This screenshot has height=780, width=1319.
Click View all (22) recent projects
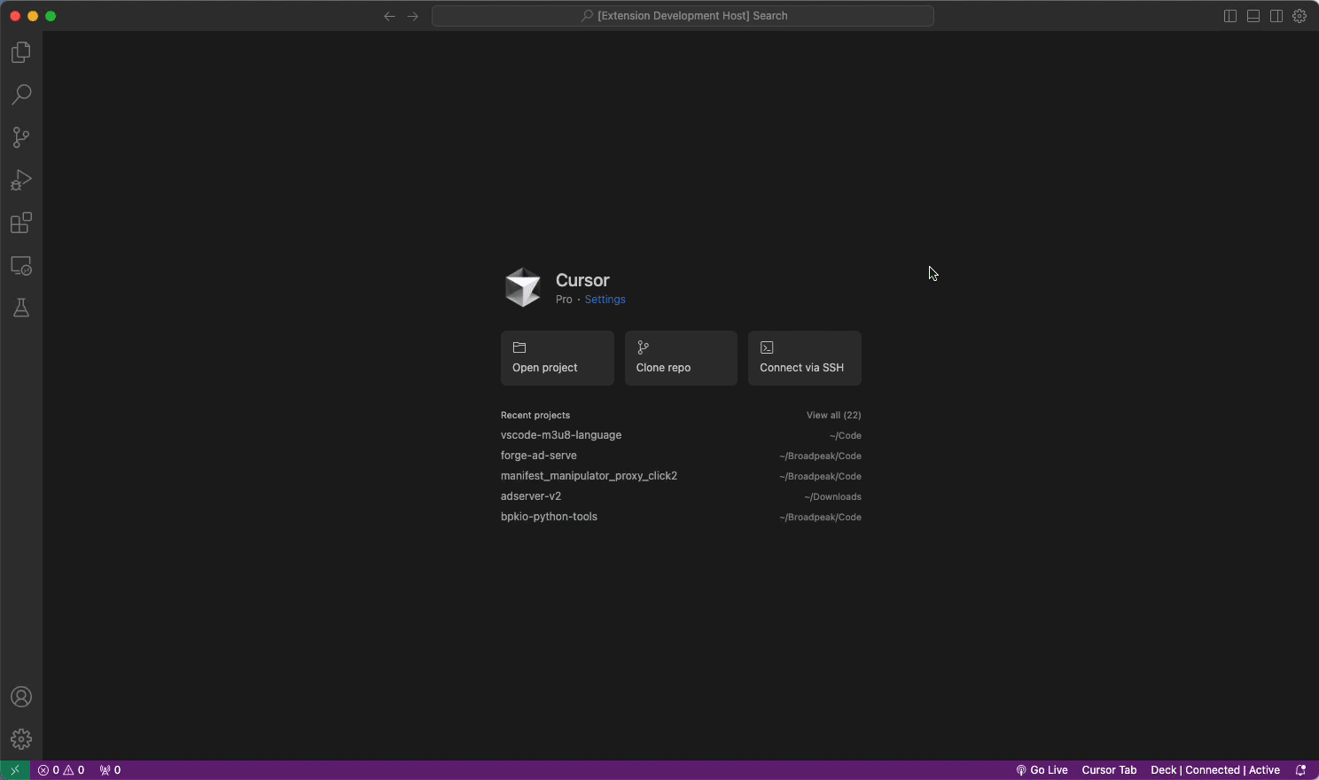pyautogui.click(x=834, y=415)
